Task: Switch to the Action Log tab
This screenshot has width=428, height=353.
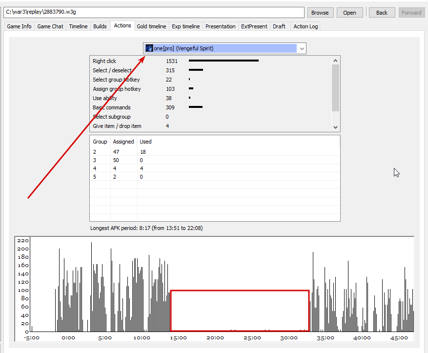Action: (306, 26)
